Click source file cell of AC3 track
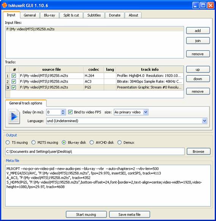 tap(52, 81)
